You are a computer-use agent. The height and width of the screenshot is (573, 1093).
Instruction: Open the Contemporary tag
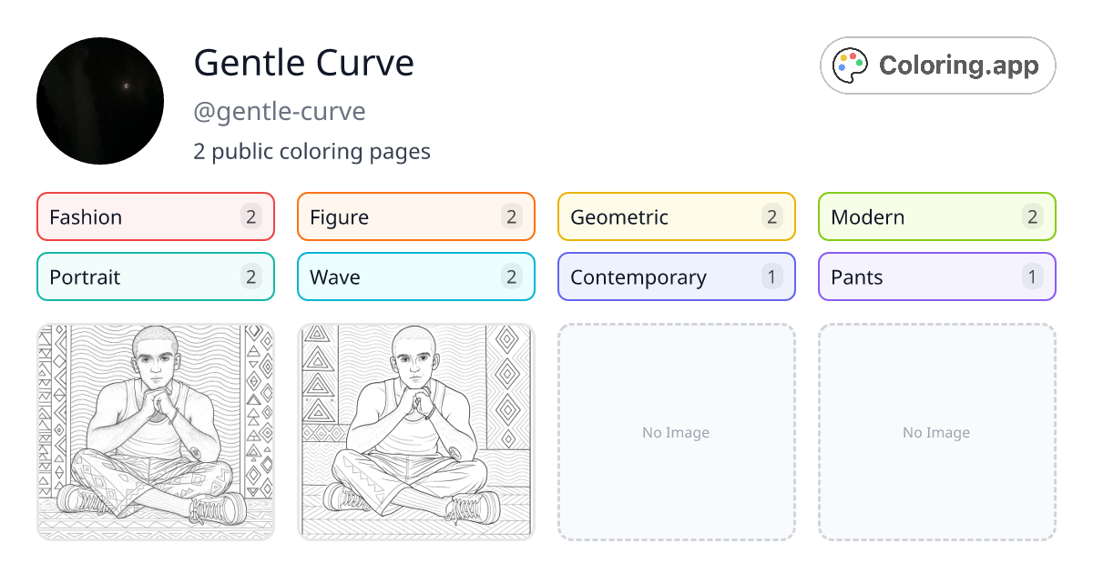coord(676,276)
